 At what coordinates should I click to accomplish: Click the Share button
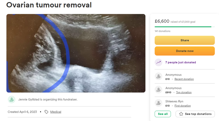(x=185, y=40)
